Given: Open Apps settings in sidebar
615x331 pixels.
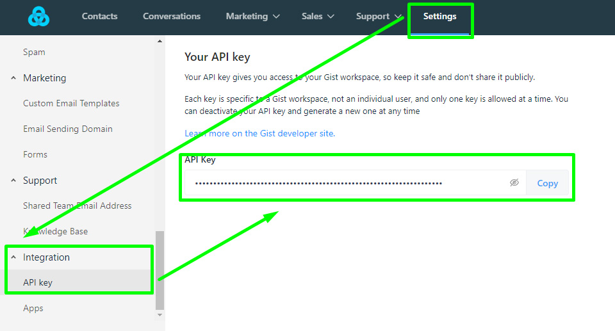Looking at the screenshot, I should pos(33,308).
